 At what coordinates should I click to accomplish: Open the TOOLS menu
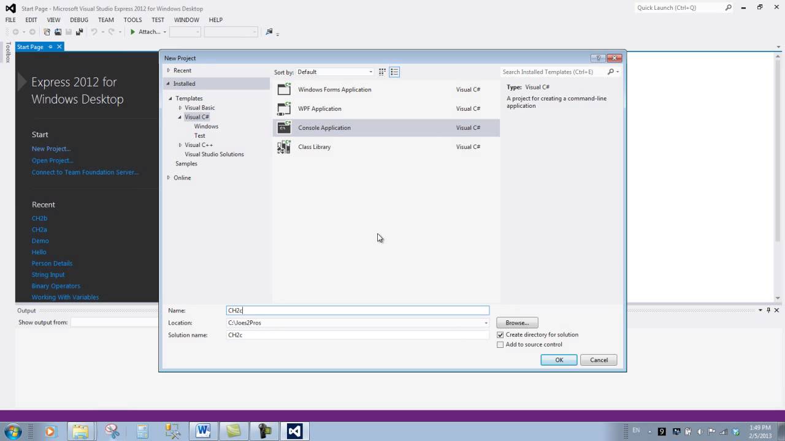[132, 20]
